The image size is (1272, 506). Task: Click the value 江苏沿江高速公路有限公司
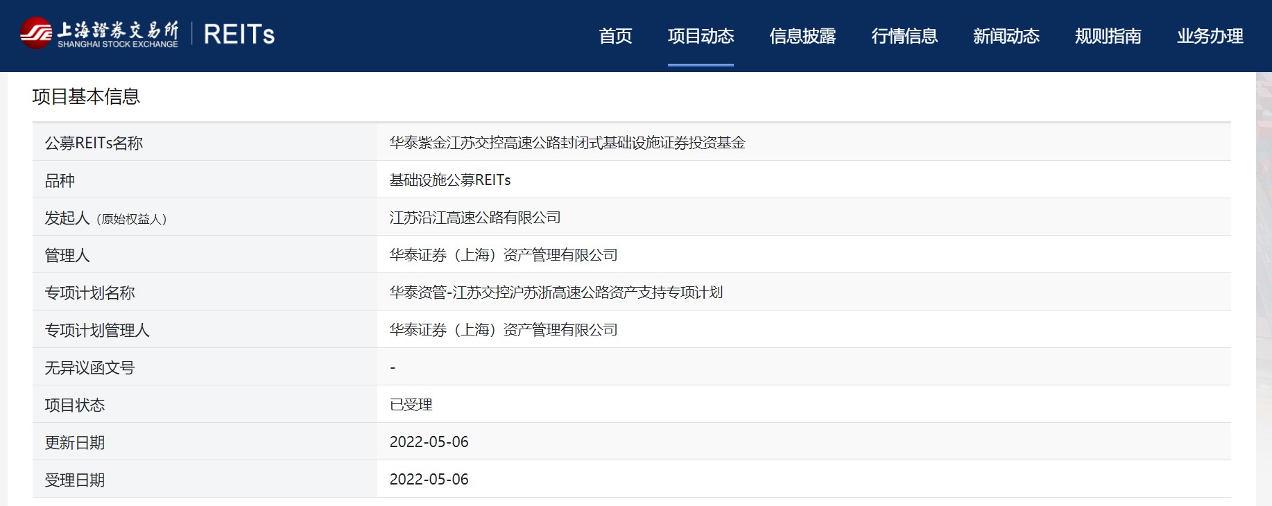(x=475, y=218)
